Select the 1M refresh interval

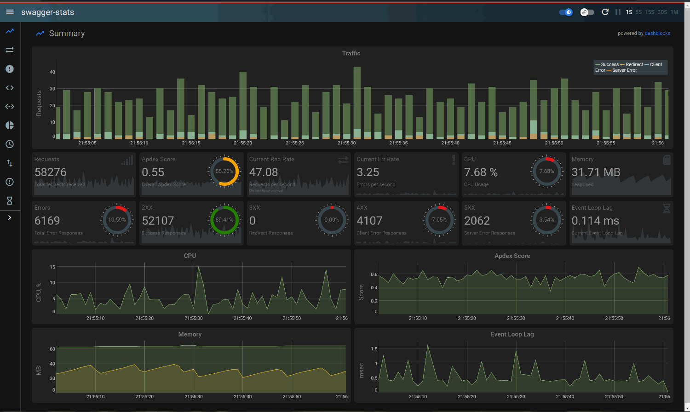(x=674, y=12)
